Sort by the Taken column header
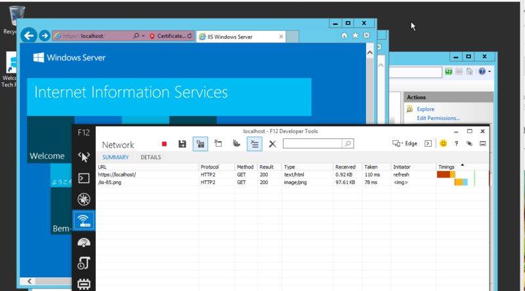 click(x=376, y=167)
